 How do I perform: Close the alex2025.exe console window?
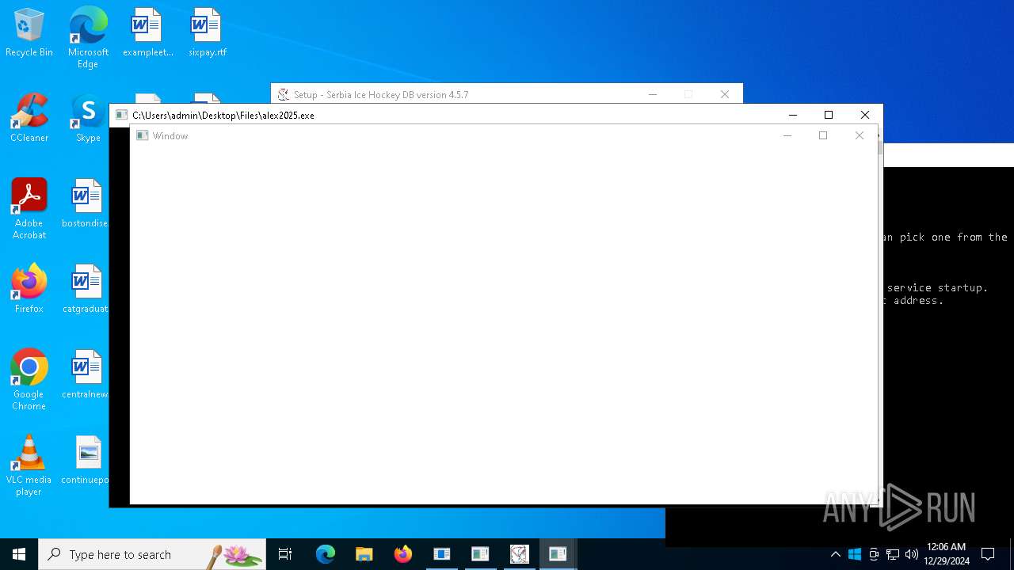[x=865, y=115]
